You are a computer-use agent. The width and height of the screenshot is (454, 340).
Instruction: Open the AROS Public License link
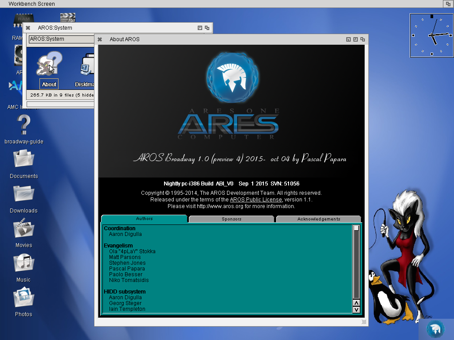[255, 200]
